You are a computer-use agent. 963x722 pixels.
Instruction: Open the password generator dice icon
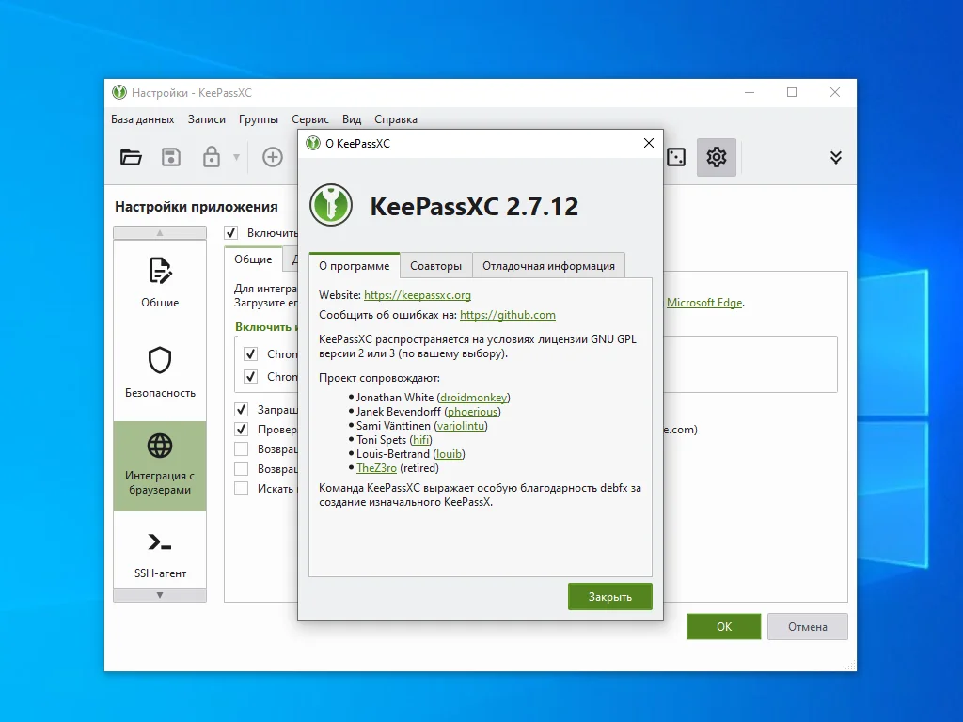click(676, 157)
